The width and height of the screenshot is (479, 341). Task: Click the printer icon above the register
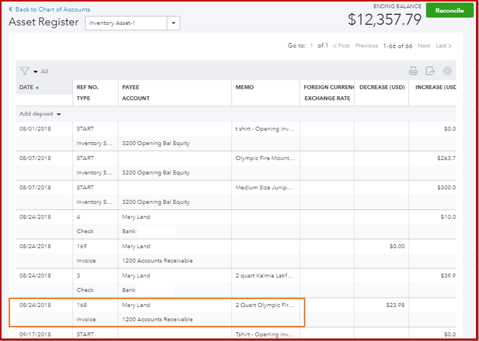[x=413, y=71]
